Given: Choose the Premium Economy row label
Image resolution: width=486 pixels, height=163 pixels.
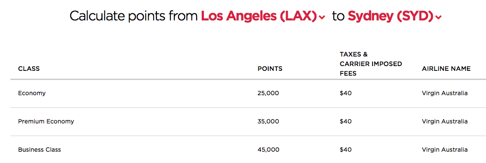Looking at the screenshot, I should pyautogui.click(x=46, y=121).
